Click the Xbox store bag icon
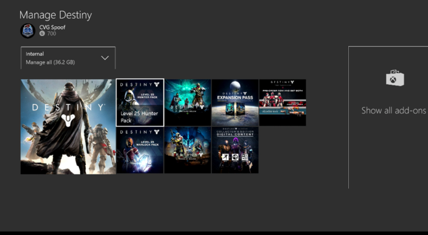428x235 pixels. pos(394,78)
